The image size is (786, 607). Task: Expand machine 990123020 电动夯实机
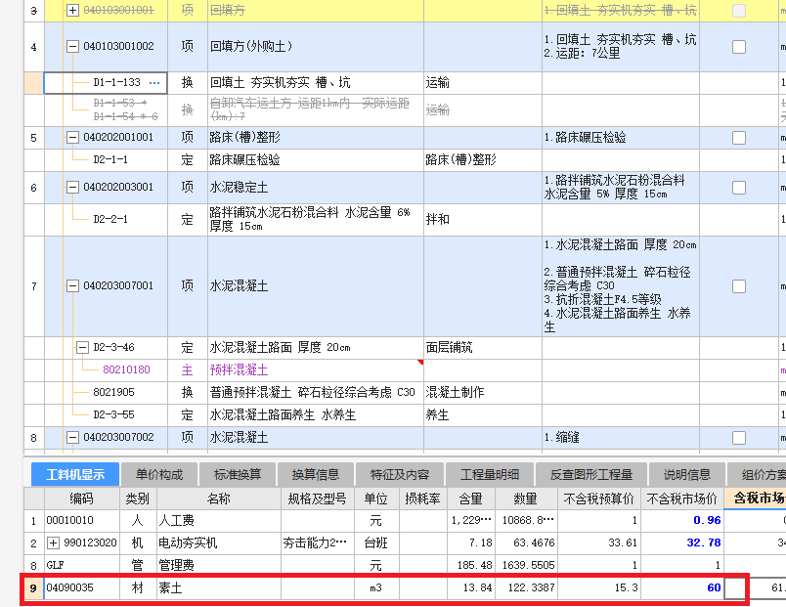(x=53, y=542)
